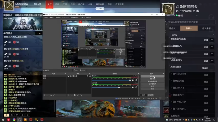This screenshot has width=218, height=122.
Task: Open source properties gear in sources toolbar
Action: coord(75,95)
